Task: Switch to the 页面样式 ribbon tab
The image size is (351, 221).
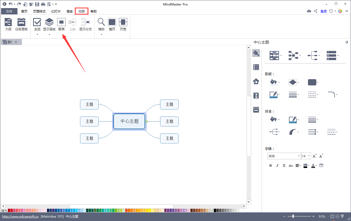Action: coord(39,11)
